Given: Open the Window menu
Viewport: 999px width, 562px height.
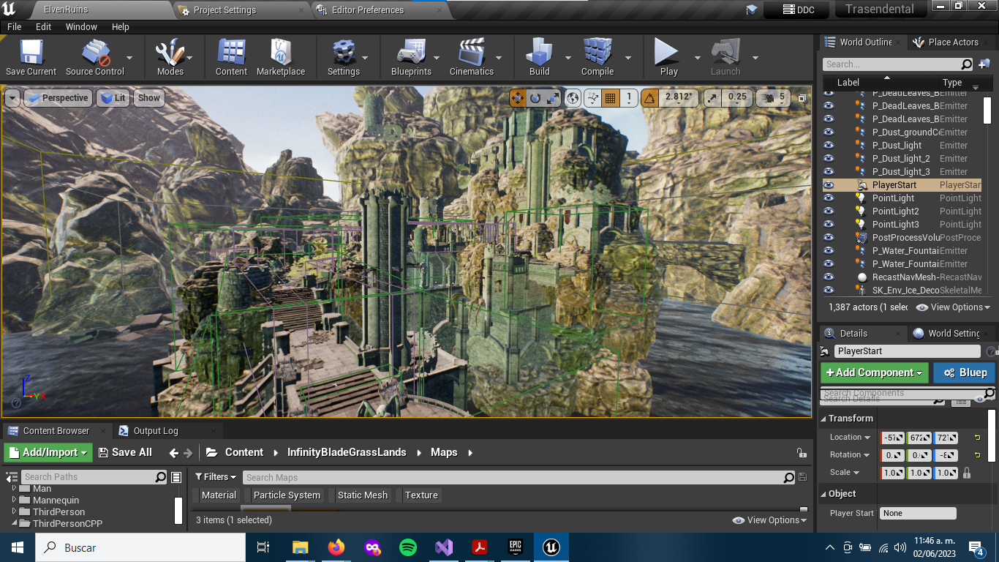Looking at the screenshot, I should [x=81, y=26].
